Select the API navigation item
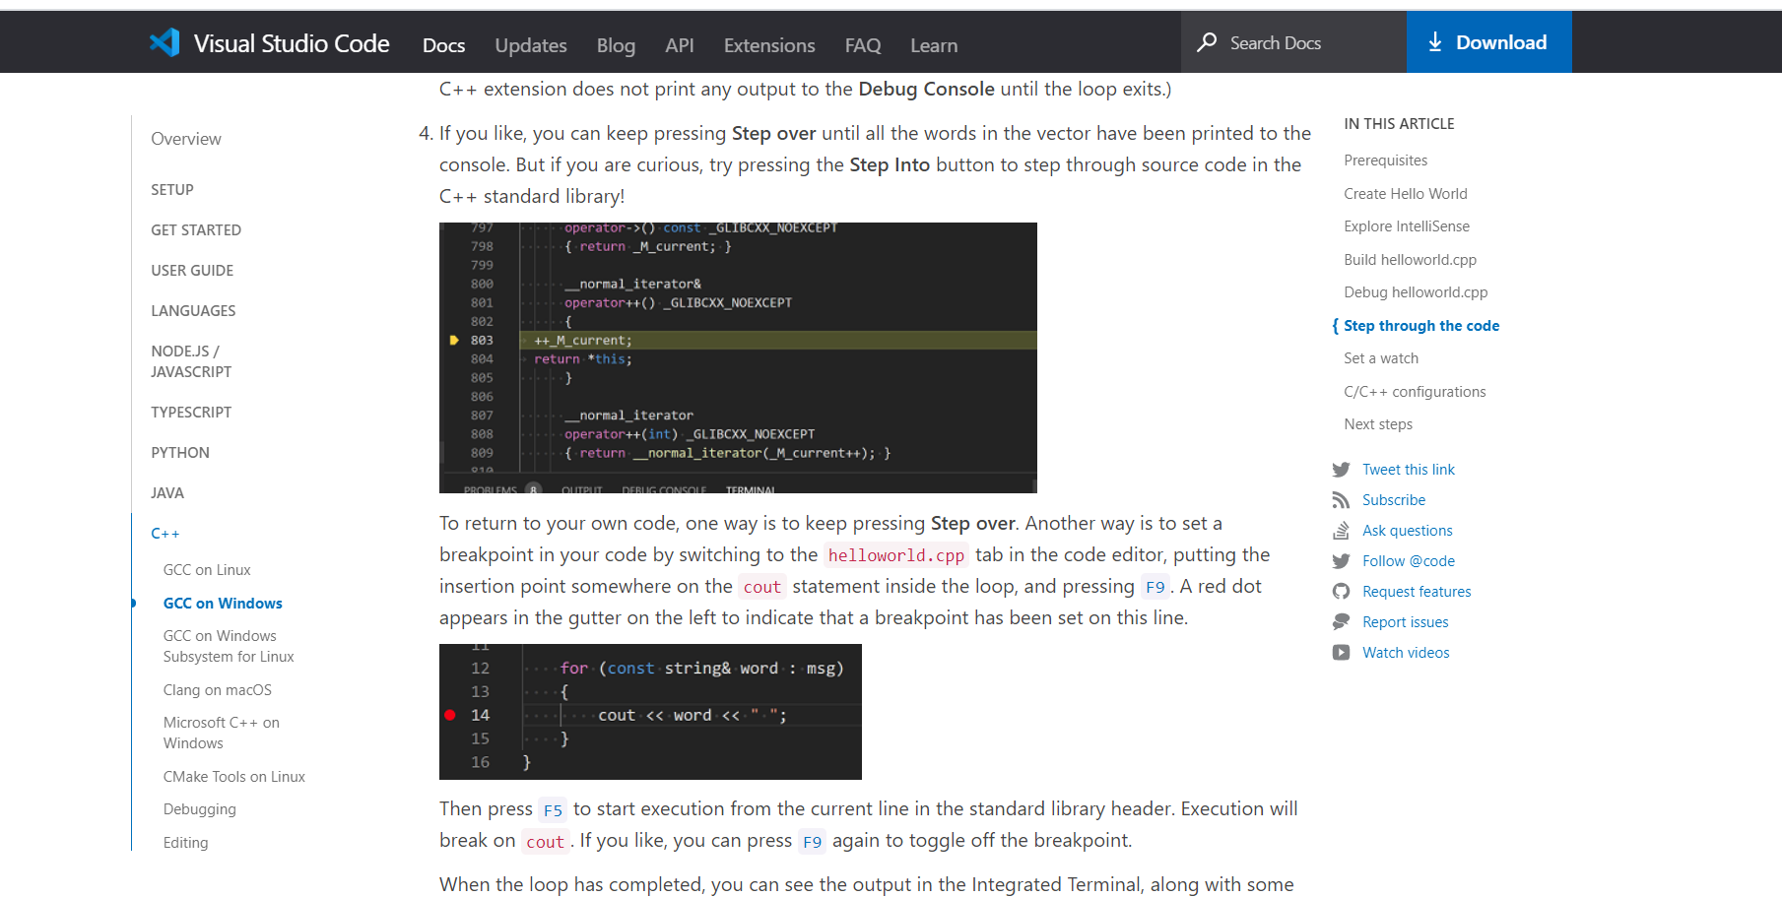The height and width of the screenshot is (897, 1782). 679,45
